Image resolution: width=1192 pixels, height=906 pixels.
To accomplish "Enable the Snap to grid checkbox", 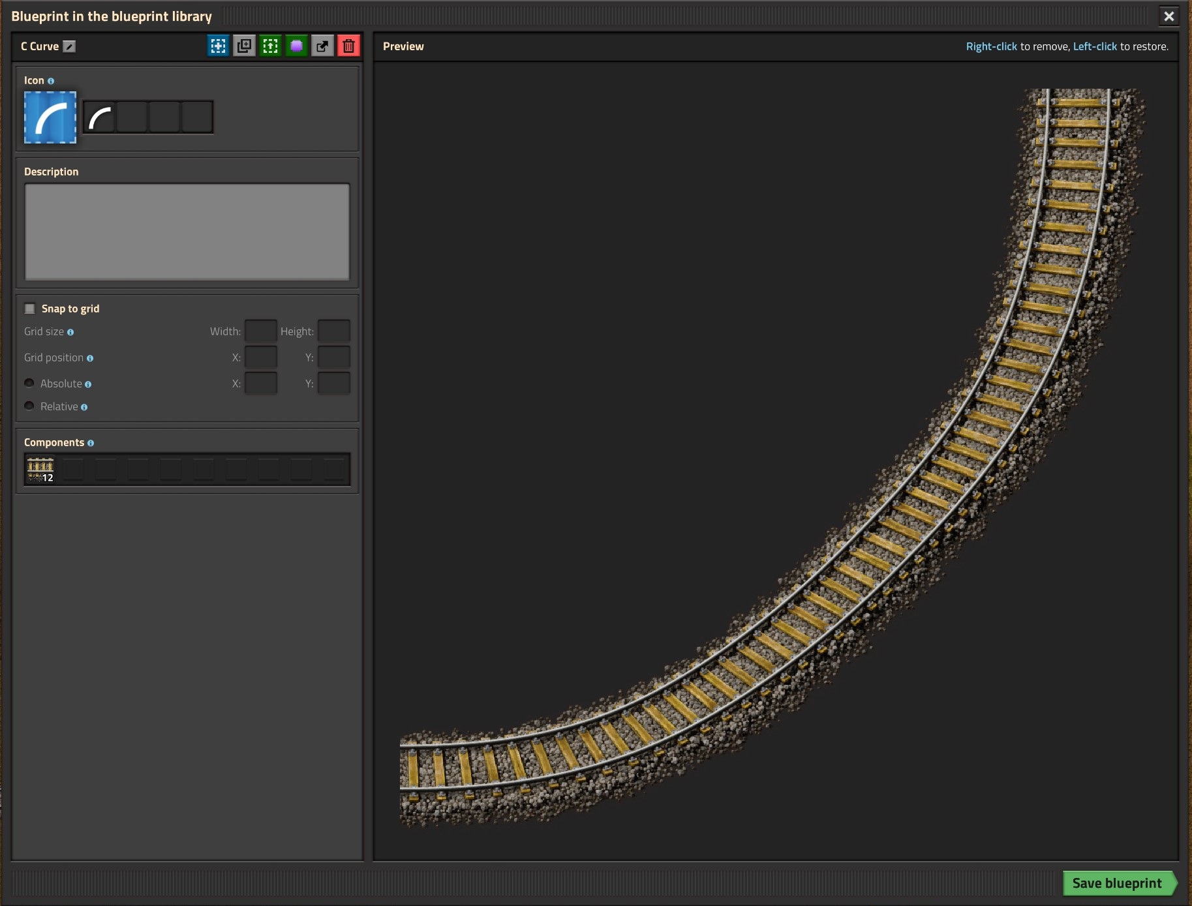I will 30,309.
